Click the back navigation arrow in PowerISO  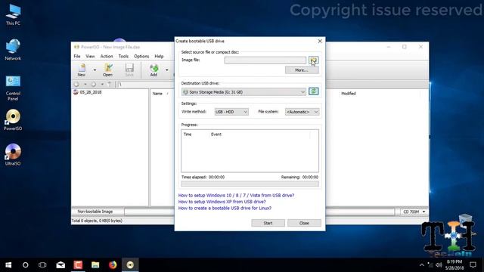click(76, 84)
